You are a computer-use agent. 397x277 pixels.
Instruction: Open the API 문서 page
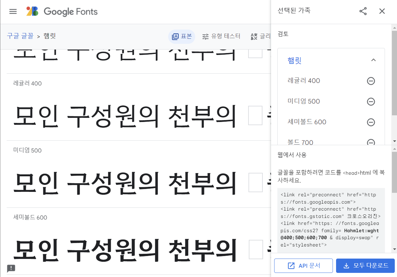tap(303, 266)
